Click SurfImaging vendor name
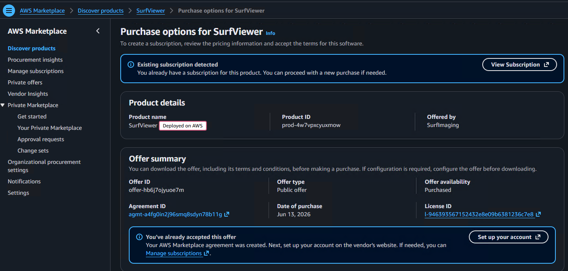Image resolution: width=568 pixels, height=271 pixels. click(443, 125)
